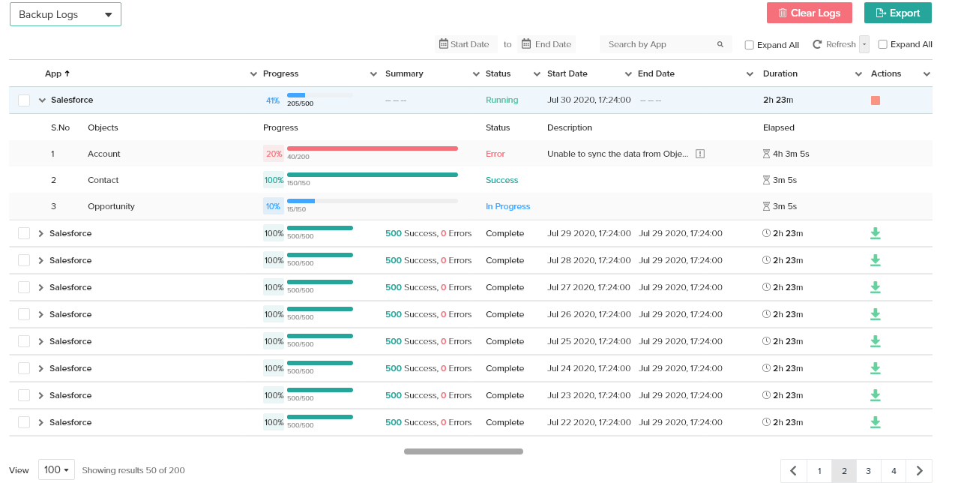Select the running Salesforce row checkbox
Screen dimensions: 973x483
(24, 100)
